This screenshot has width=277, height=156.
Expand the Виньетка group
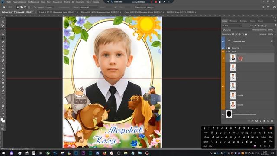point(226,48)
